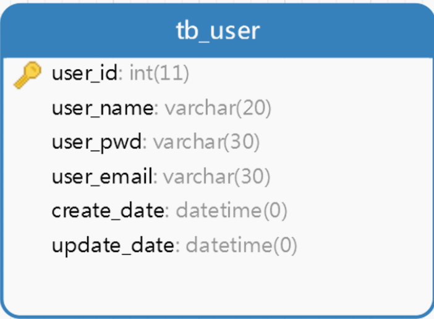Screen dimensions: 434x319
Task: Click the grid canvas above the table
Action: pyautogui.click(x=217, y=1)
